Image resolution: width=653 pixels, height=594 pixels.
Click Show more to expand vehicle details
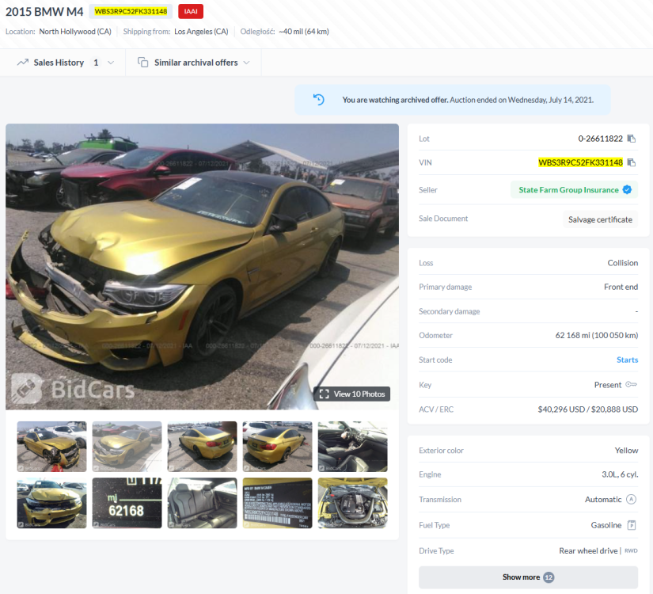click(x=528, y=577)
